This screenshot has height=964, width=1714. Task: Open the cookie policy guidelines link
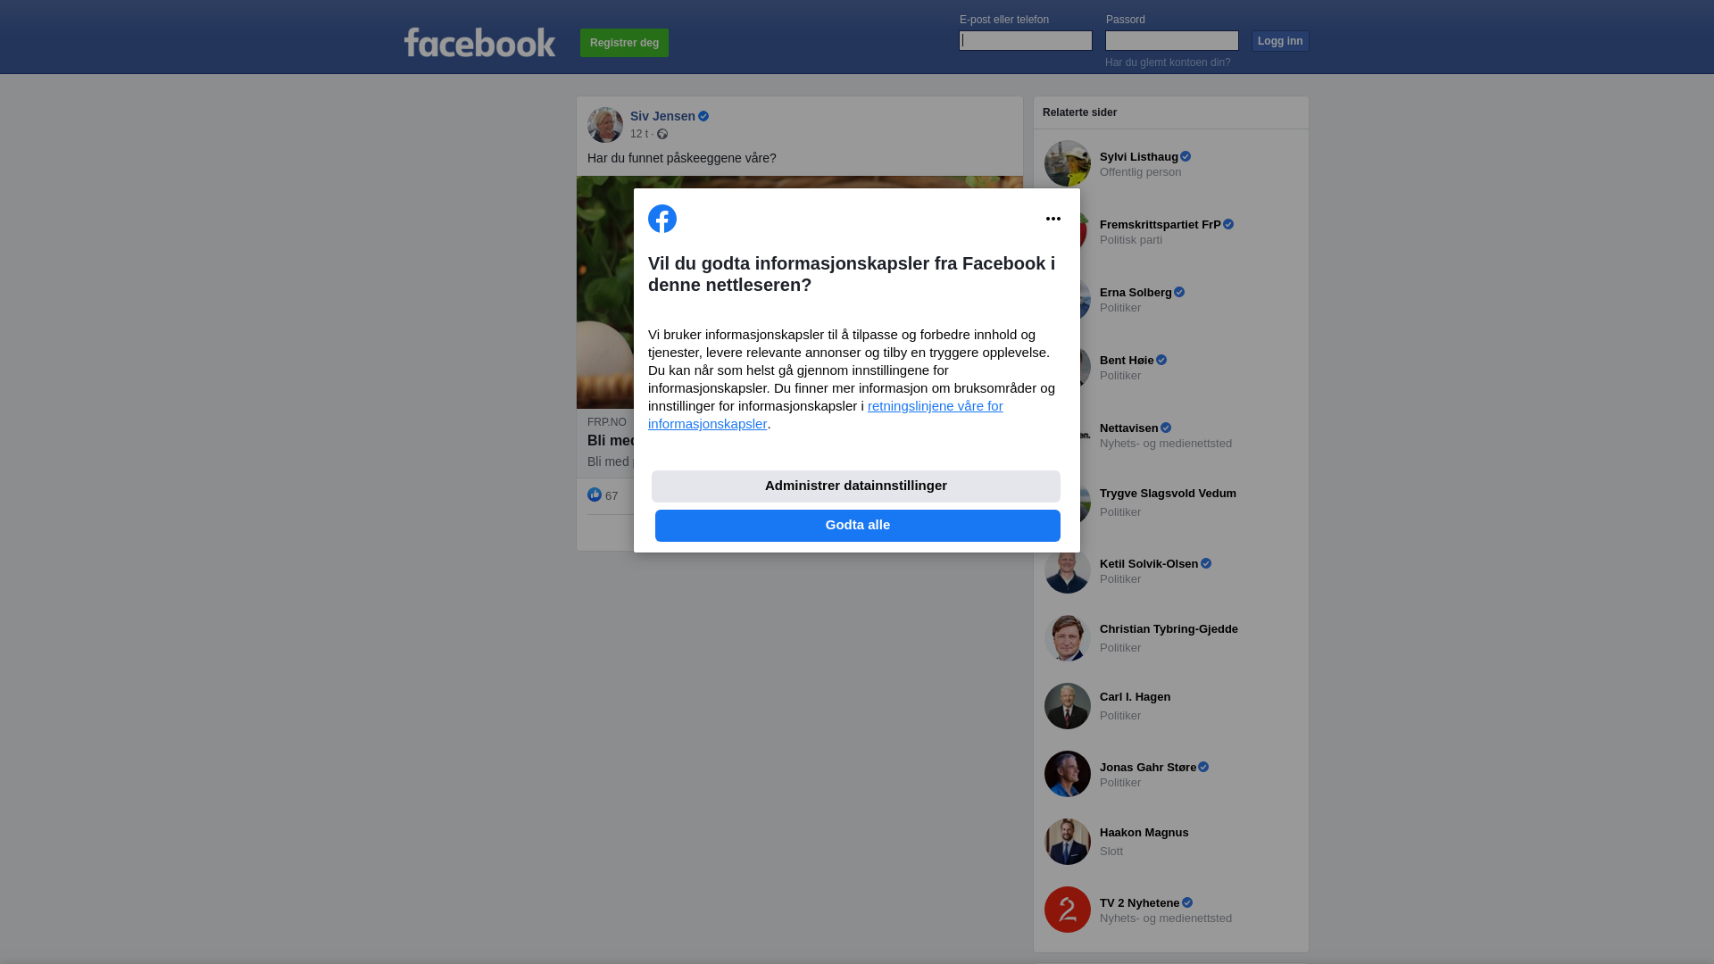[826, 415]
